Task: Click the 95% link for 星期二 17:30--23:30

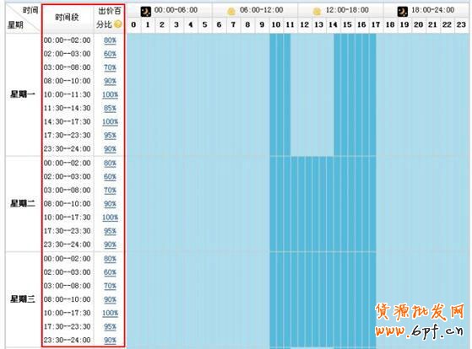Action: point(110,231)
